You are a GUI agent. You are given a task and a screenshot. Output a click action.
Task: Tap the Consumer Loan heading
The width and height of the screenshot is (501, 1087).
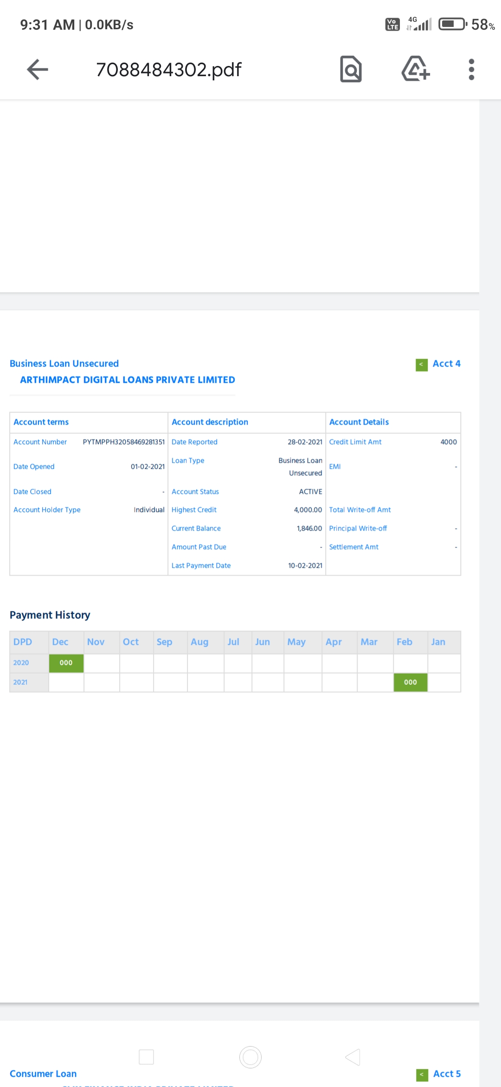(43, 1074)
